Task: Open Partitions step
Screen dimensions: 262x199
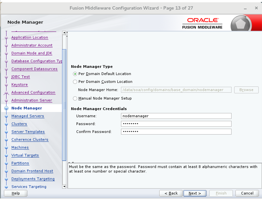Action: [20, 163]
